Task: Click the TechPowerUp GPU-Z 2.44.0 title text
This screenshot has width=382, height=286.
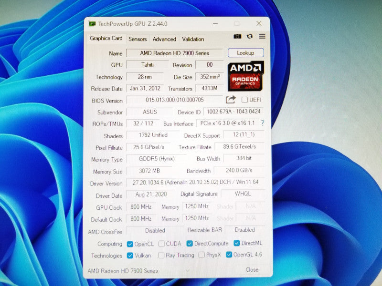Action: 133,24
